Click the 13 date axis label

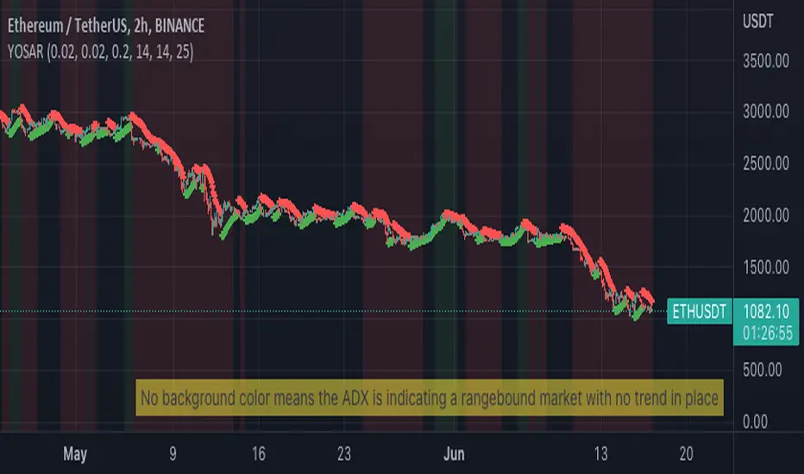click(x=601, y=454)
